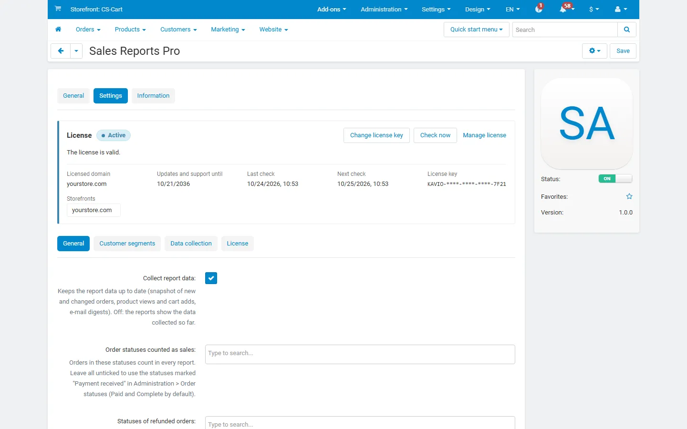Open the Add-ons dropdown menu
This screenshot has width=687, height=429.
tap(332, 9)
